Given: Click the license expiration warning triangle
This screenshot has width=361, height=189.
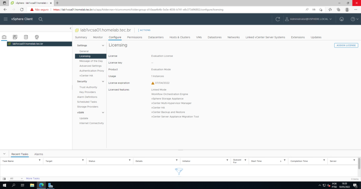Looking at the screenshot, I should click(153, 83).
